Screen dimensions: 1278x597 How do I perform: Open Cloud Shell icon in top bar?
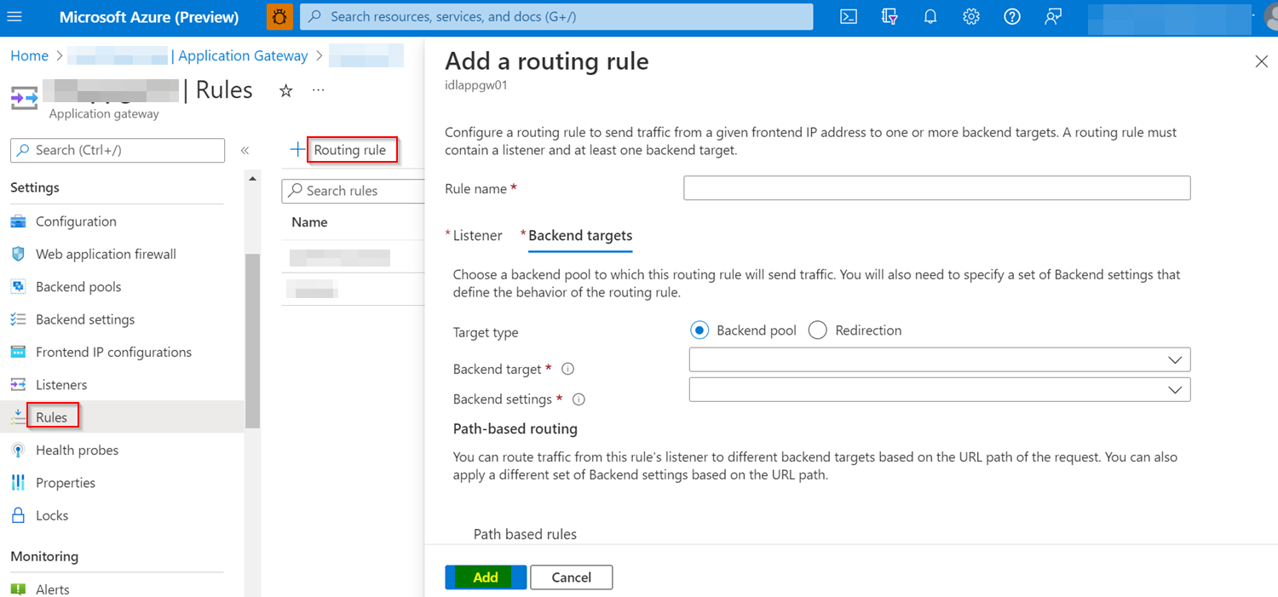pyautogui.click(x=848, y=17)
